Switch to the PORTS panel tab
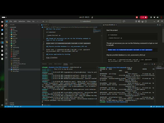The height and width of the screenshot is (123, 164). coord(71,64)
